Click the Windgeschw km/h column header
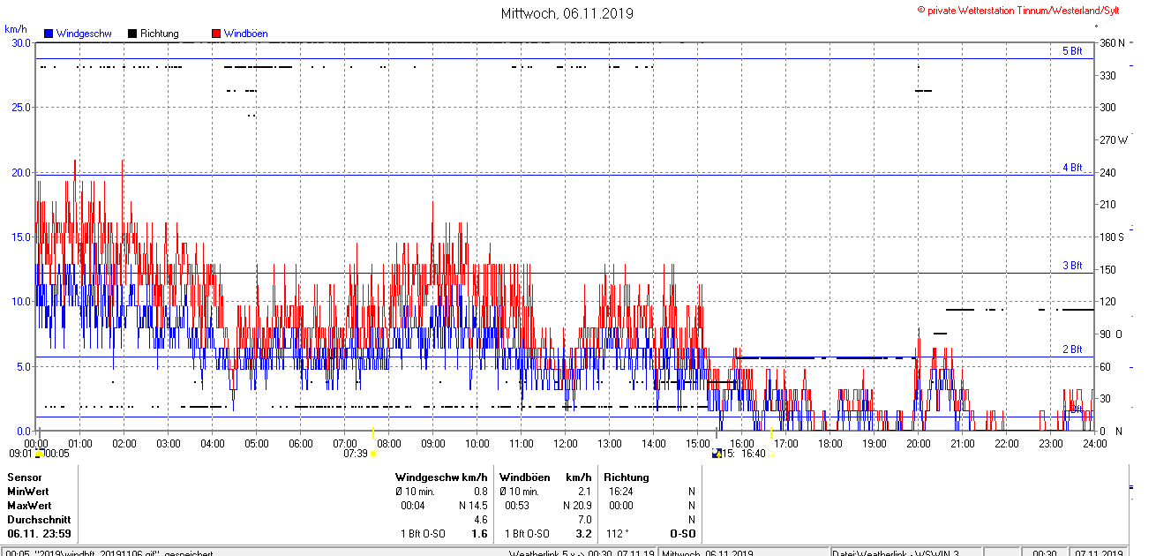This screenshot has height=556, width=1156. [442, 477]
